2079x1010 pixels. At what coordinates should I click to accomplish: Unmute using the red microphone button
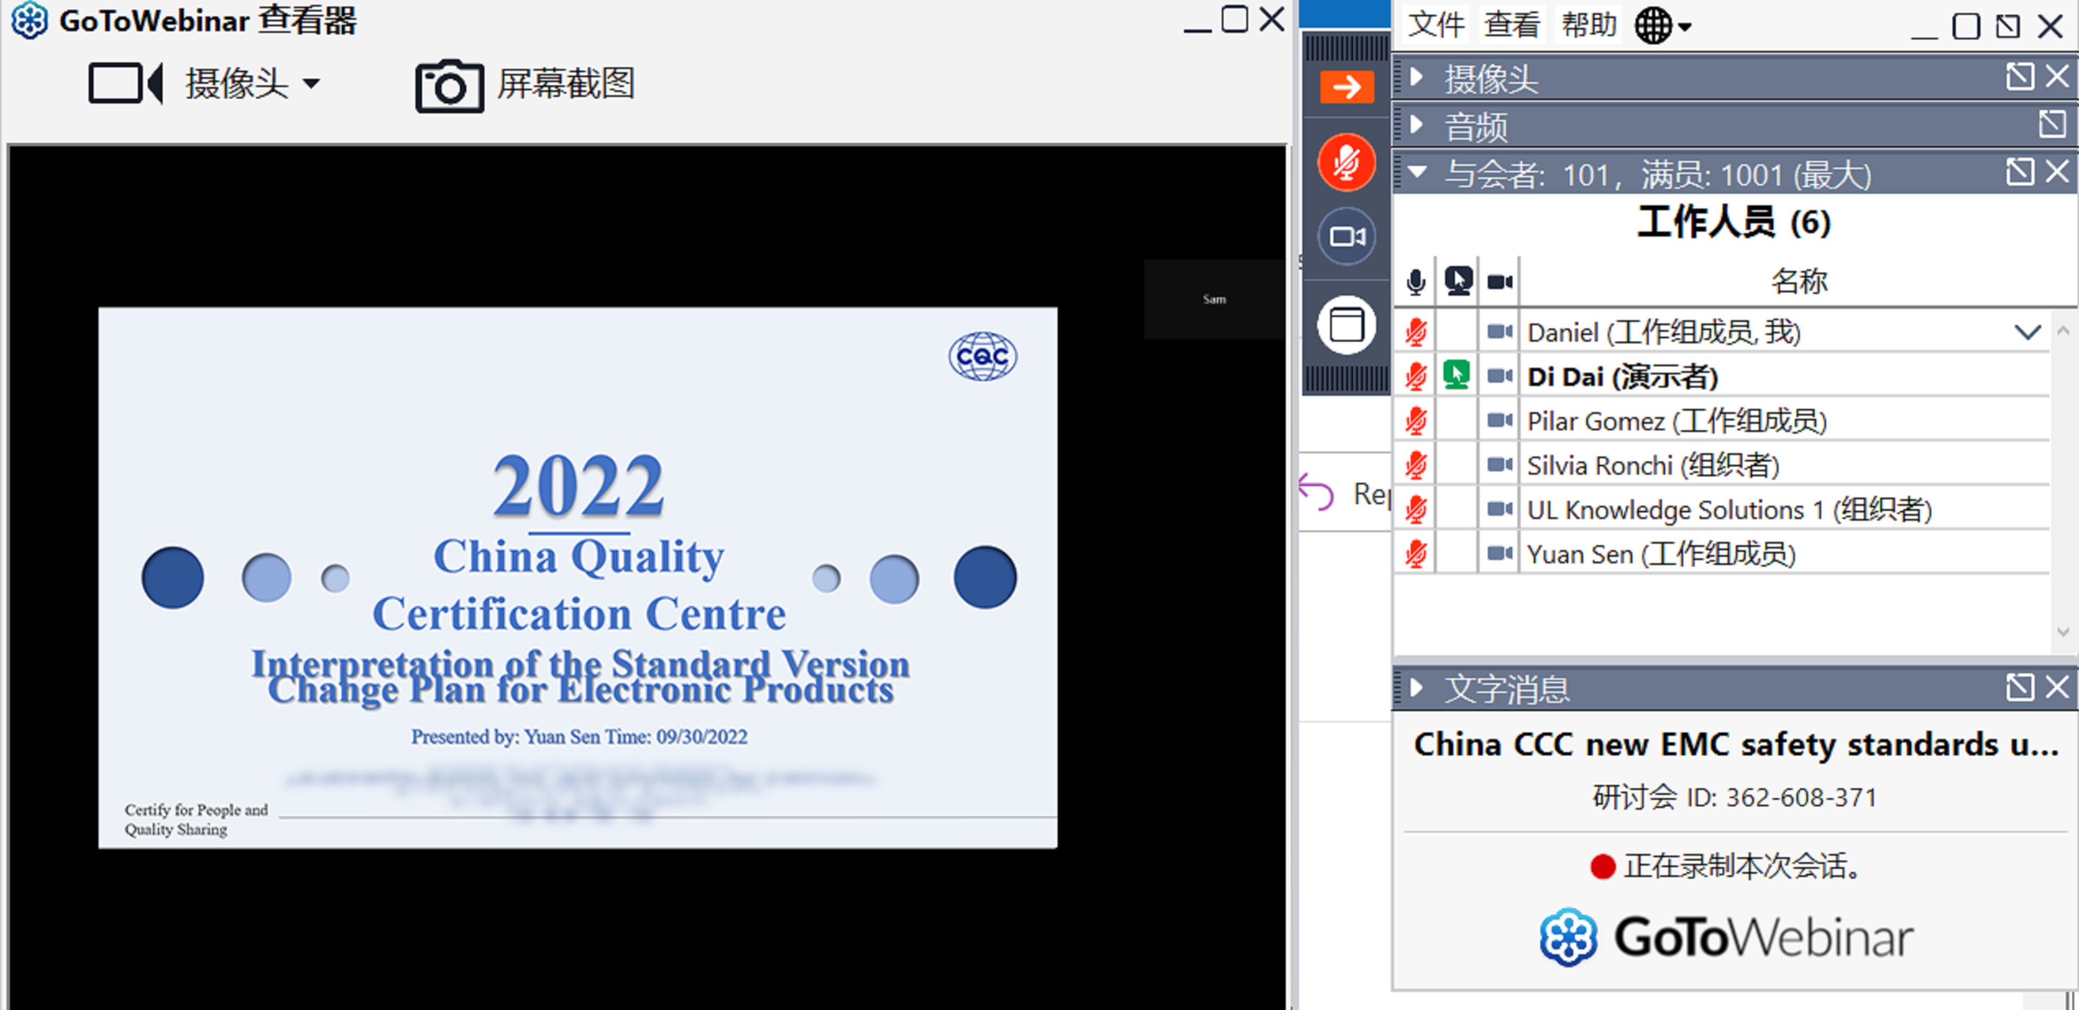pos(1346,162)
